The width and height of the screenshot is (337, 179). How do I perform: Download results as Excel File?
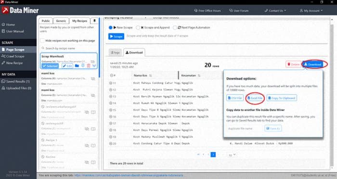pyautogui.click(x=255, y=98)
